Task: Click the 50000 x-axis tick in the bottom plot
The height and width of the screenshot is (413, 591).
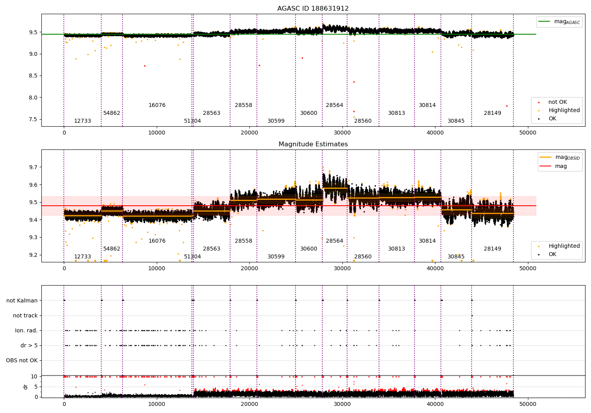Action: (x=528, y=404)
